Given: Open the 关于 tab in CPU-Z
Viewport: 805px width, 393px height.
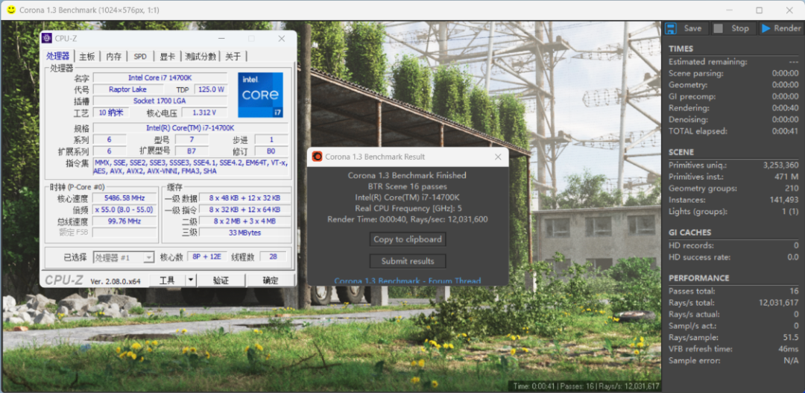Looking at the screenshot, I should (x=233, y=57).
